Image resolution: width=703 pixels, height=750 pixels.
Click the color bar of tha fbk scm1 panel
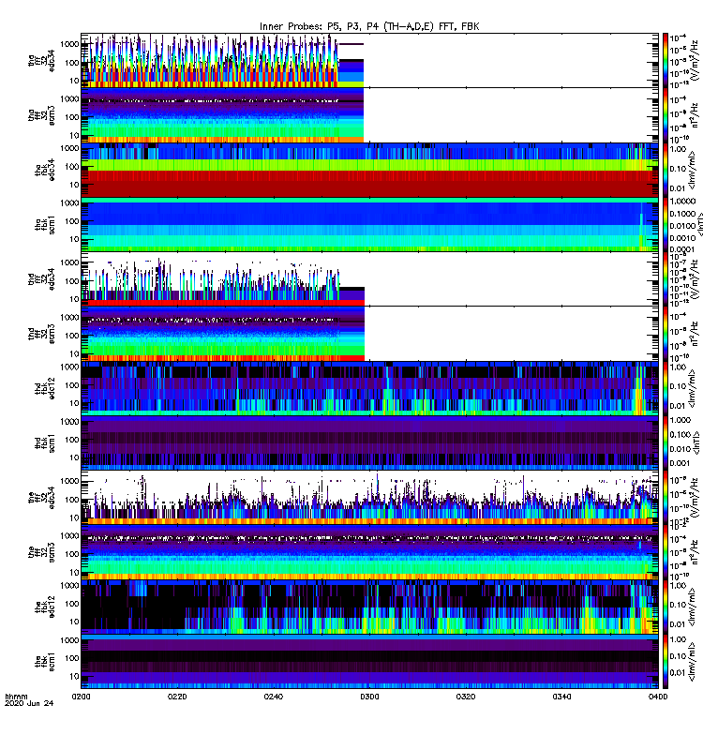666,224
